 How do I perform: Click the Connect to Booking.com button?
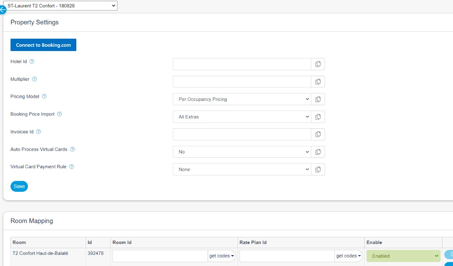tap(43, 44)
